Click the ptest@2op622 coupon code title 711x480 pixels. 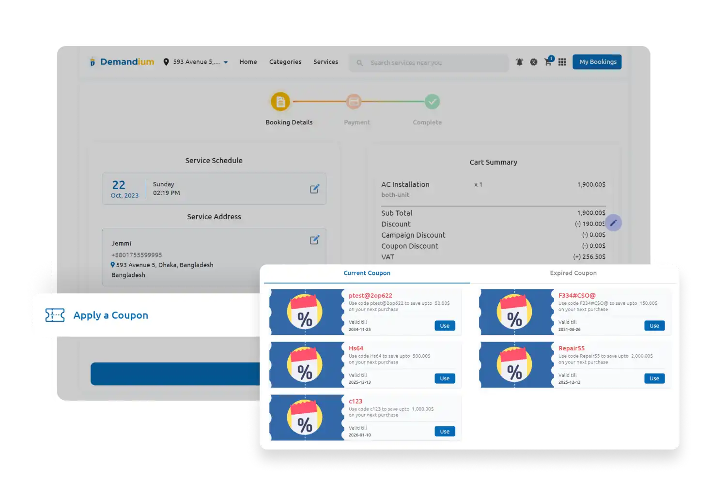(x=371, y=296)
